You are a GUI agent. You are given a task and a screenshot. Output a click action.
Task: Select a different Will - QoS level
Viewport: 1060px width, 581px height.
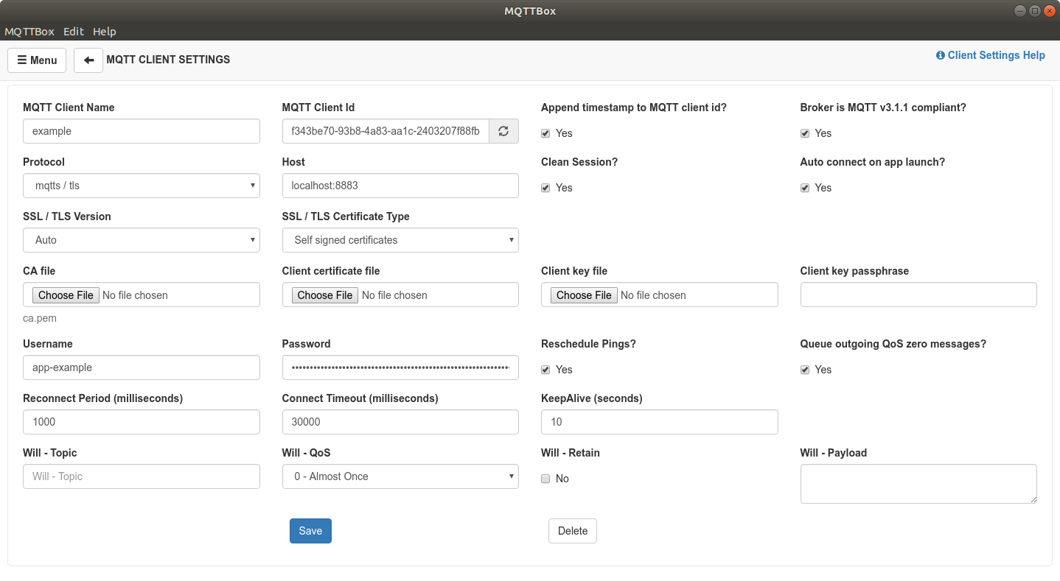click(x=400, y=476)
